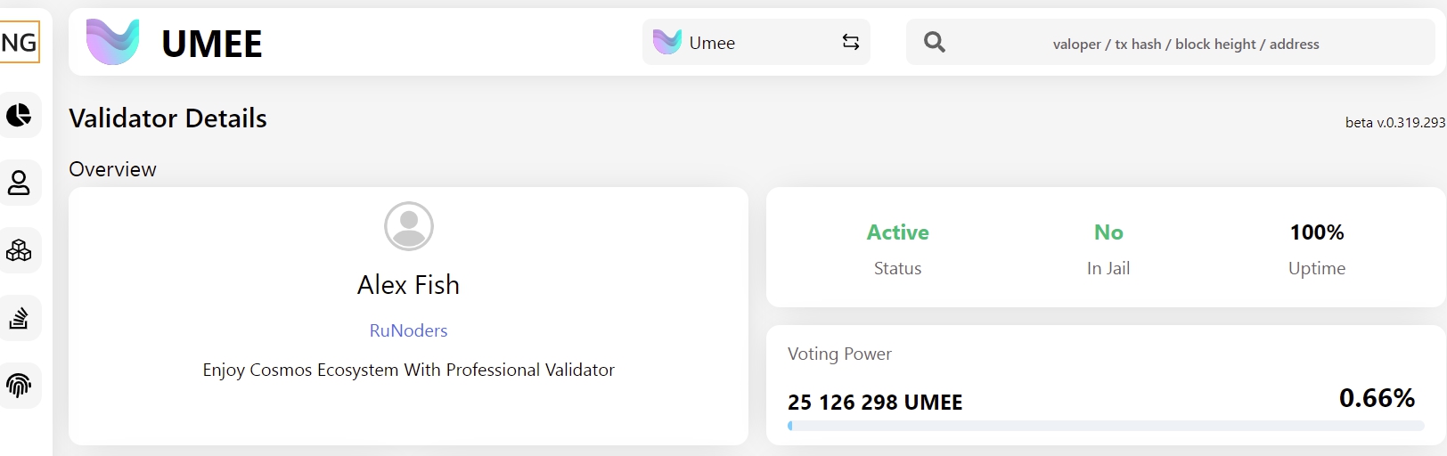Click the small Umee icon in network selector
The width and height of the screenshot is (1447, 456).
coord(667,42)
